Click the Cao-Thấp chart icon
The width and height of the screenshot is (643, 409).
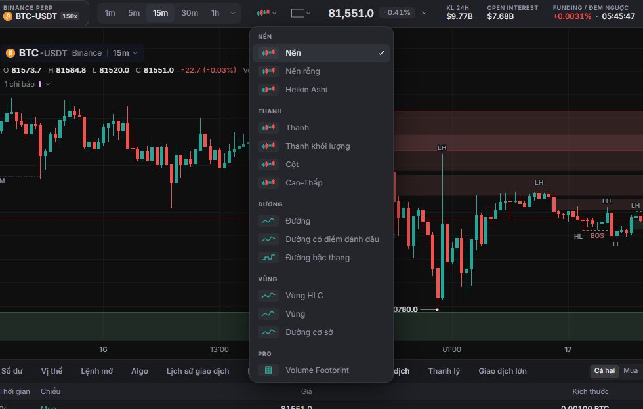(x=268, y=183)
